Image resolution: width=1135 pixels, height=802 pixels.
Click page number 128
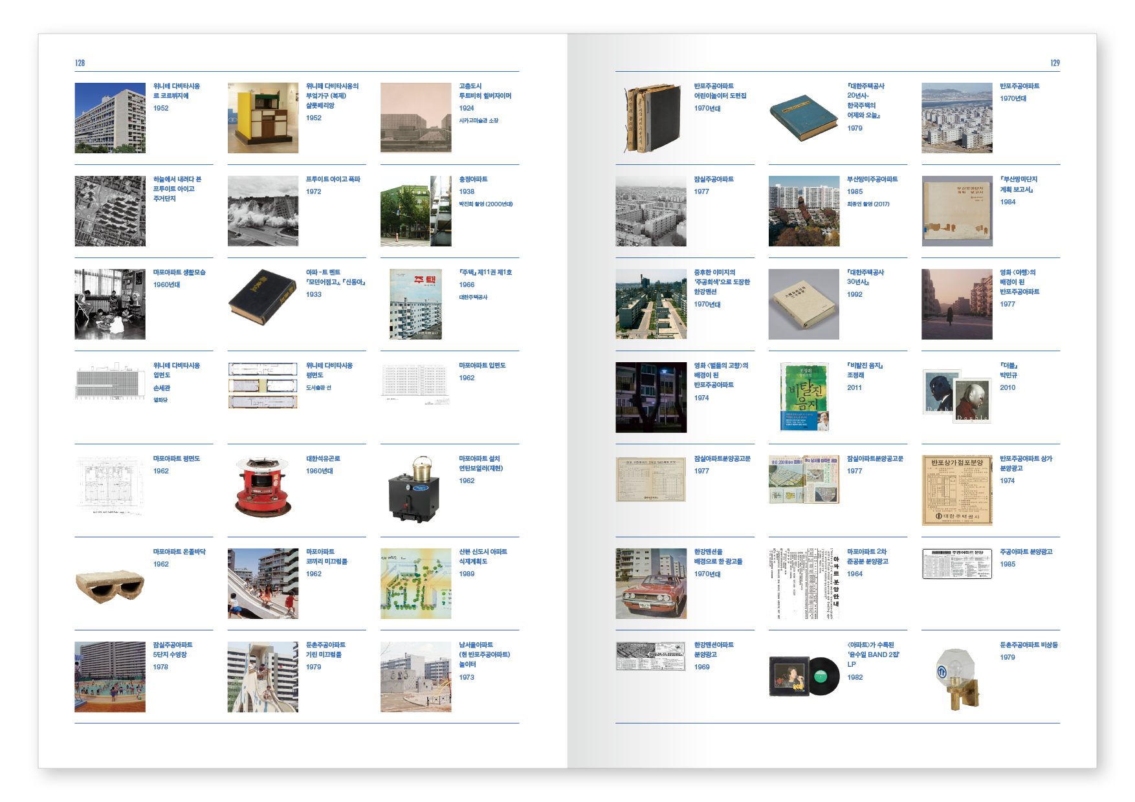click(80, 63)
